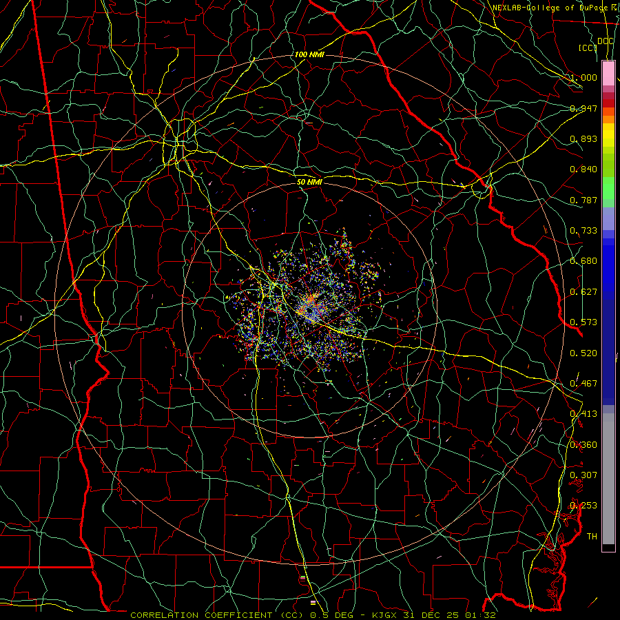Click the Correlation Coefficient caption at the bottom
The image size is (620, 620).
click(313, 615)
